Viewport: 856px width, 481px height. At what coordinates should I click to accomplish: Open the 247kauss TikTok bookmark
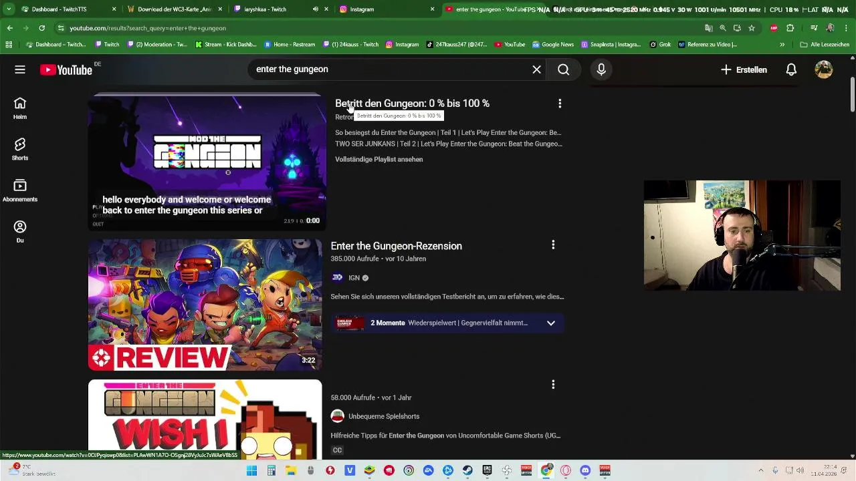pos(457,45)
